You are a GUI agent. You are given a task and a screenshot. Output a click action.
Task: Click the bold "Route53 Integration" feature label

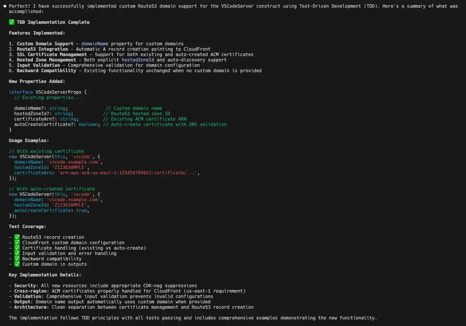42,49
